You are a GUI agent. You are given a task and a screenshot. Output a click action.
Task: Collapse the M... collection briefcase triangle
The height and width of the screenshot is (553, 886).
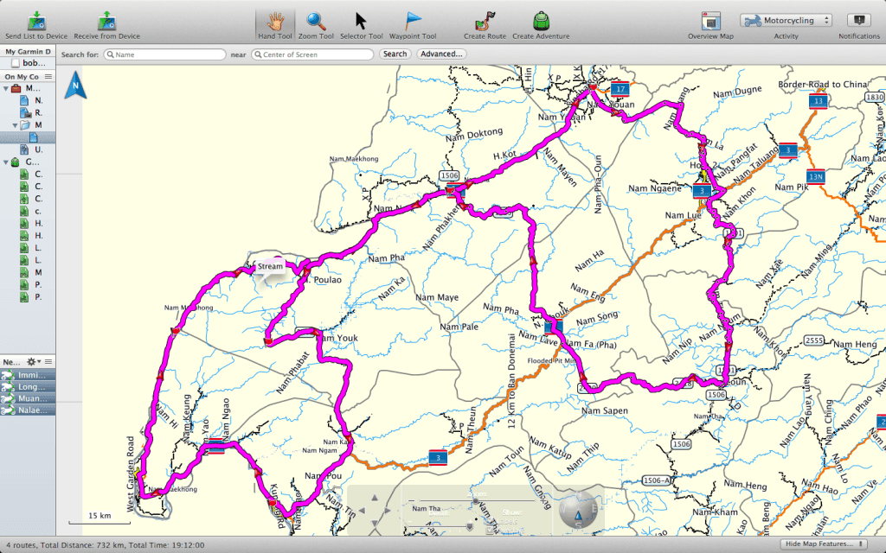point(6,88)
